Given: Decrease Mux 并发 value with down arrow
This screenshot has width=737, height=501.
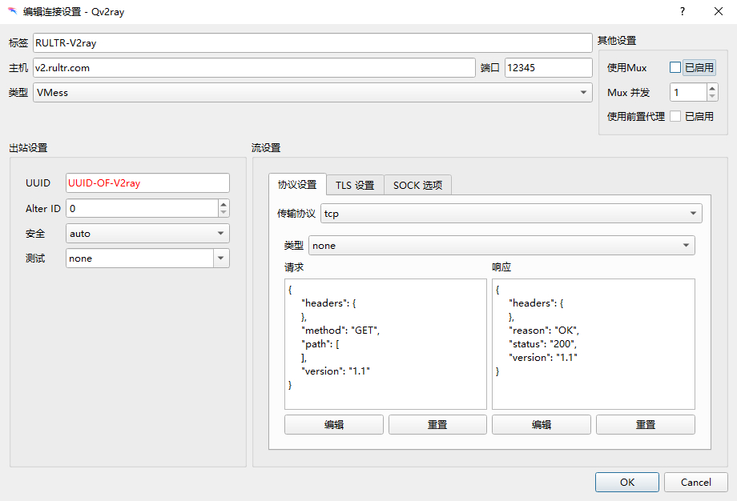Looking at the screenshot, I should (712, 97).
